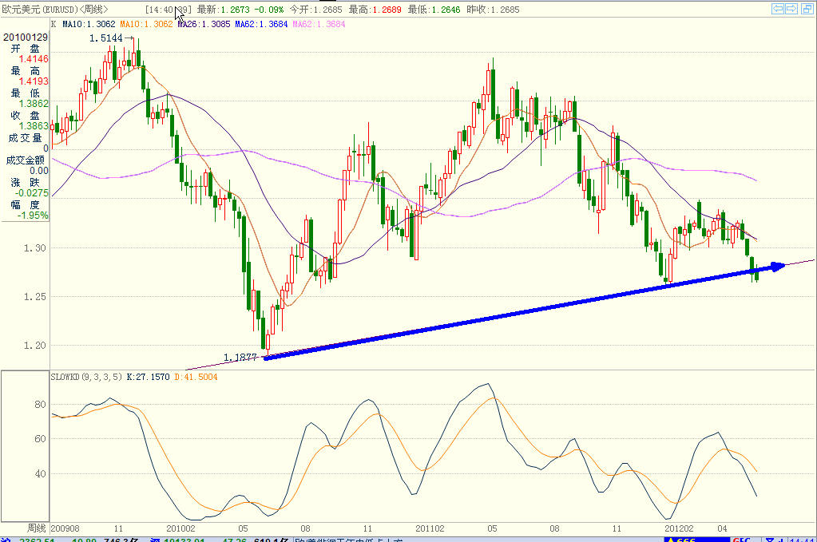Image resolution: width=817 pixels, height=542 pixels.
Task: Click the open price 1.4146
Action: pyautogui.click(x=34, y=59)
